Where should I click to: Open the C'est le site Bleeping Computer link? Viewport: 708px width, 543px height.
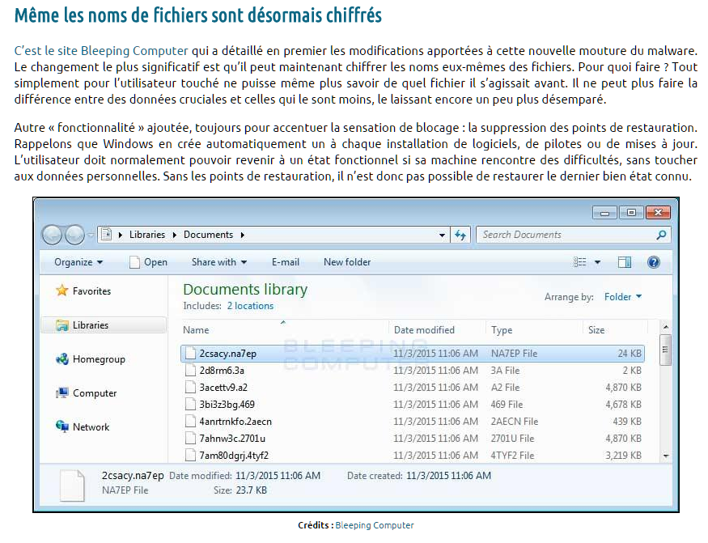[x=100, y=51]
